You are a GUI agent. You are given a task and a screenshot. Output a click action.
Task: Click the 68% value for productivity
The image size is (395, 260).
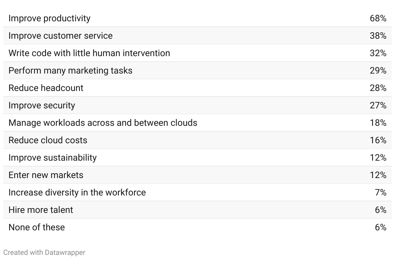(x=378, y=18)
